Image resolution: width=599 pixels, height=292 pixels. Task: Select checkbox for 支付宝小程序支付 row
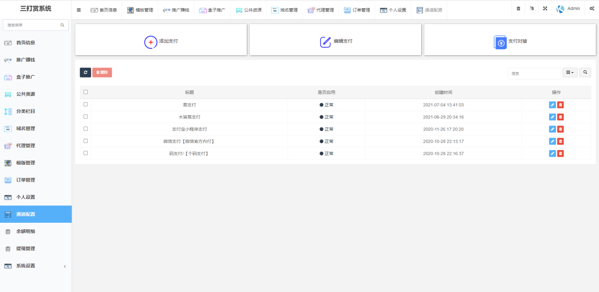point(86,129)
